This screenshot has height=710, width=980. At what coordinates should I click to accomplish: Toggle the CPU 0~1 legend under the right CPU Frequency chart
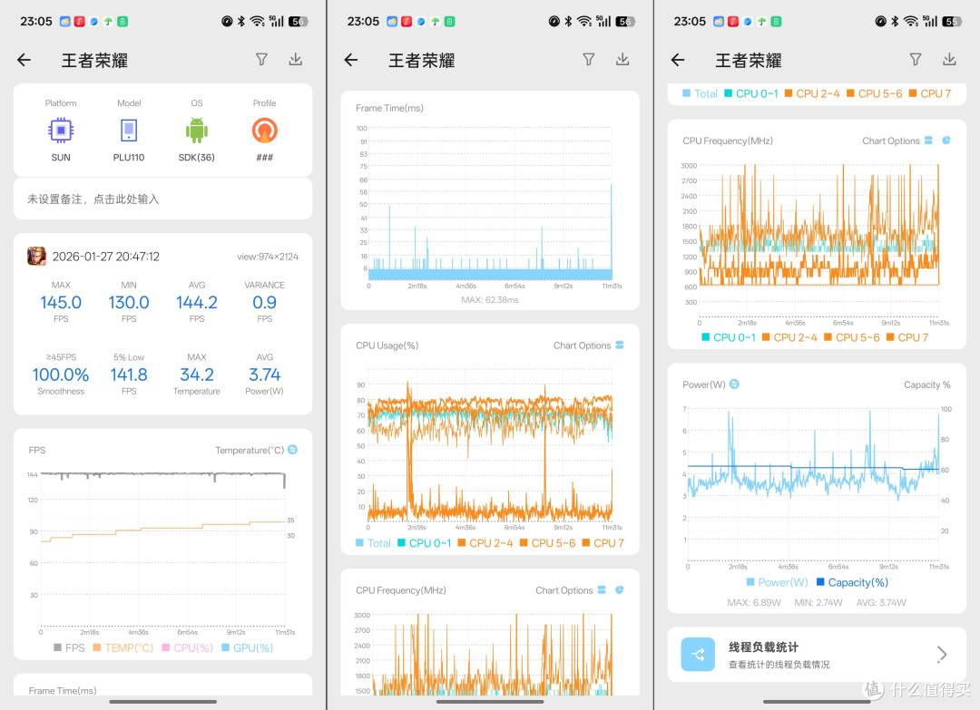click(x=728, y=337)
